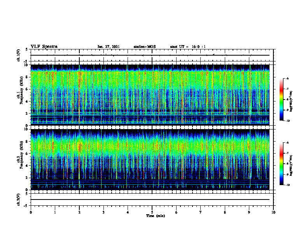The height and width of the screenshot is (238, 308).
Task: Click time tick label "6" on bottom axis
Action: tap(176, 212)
